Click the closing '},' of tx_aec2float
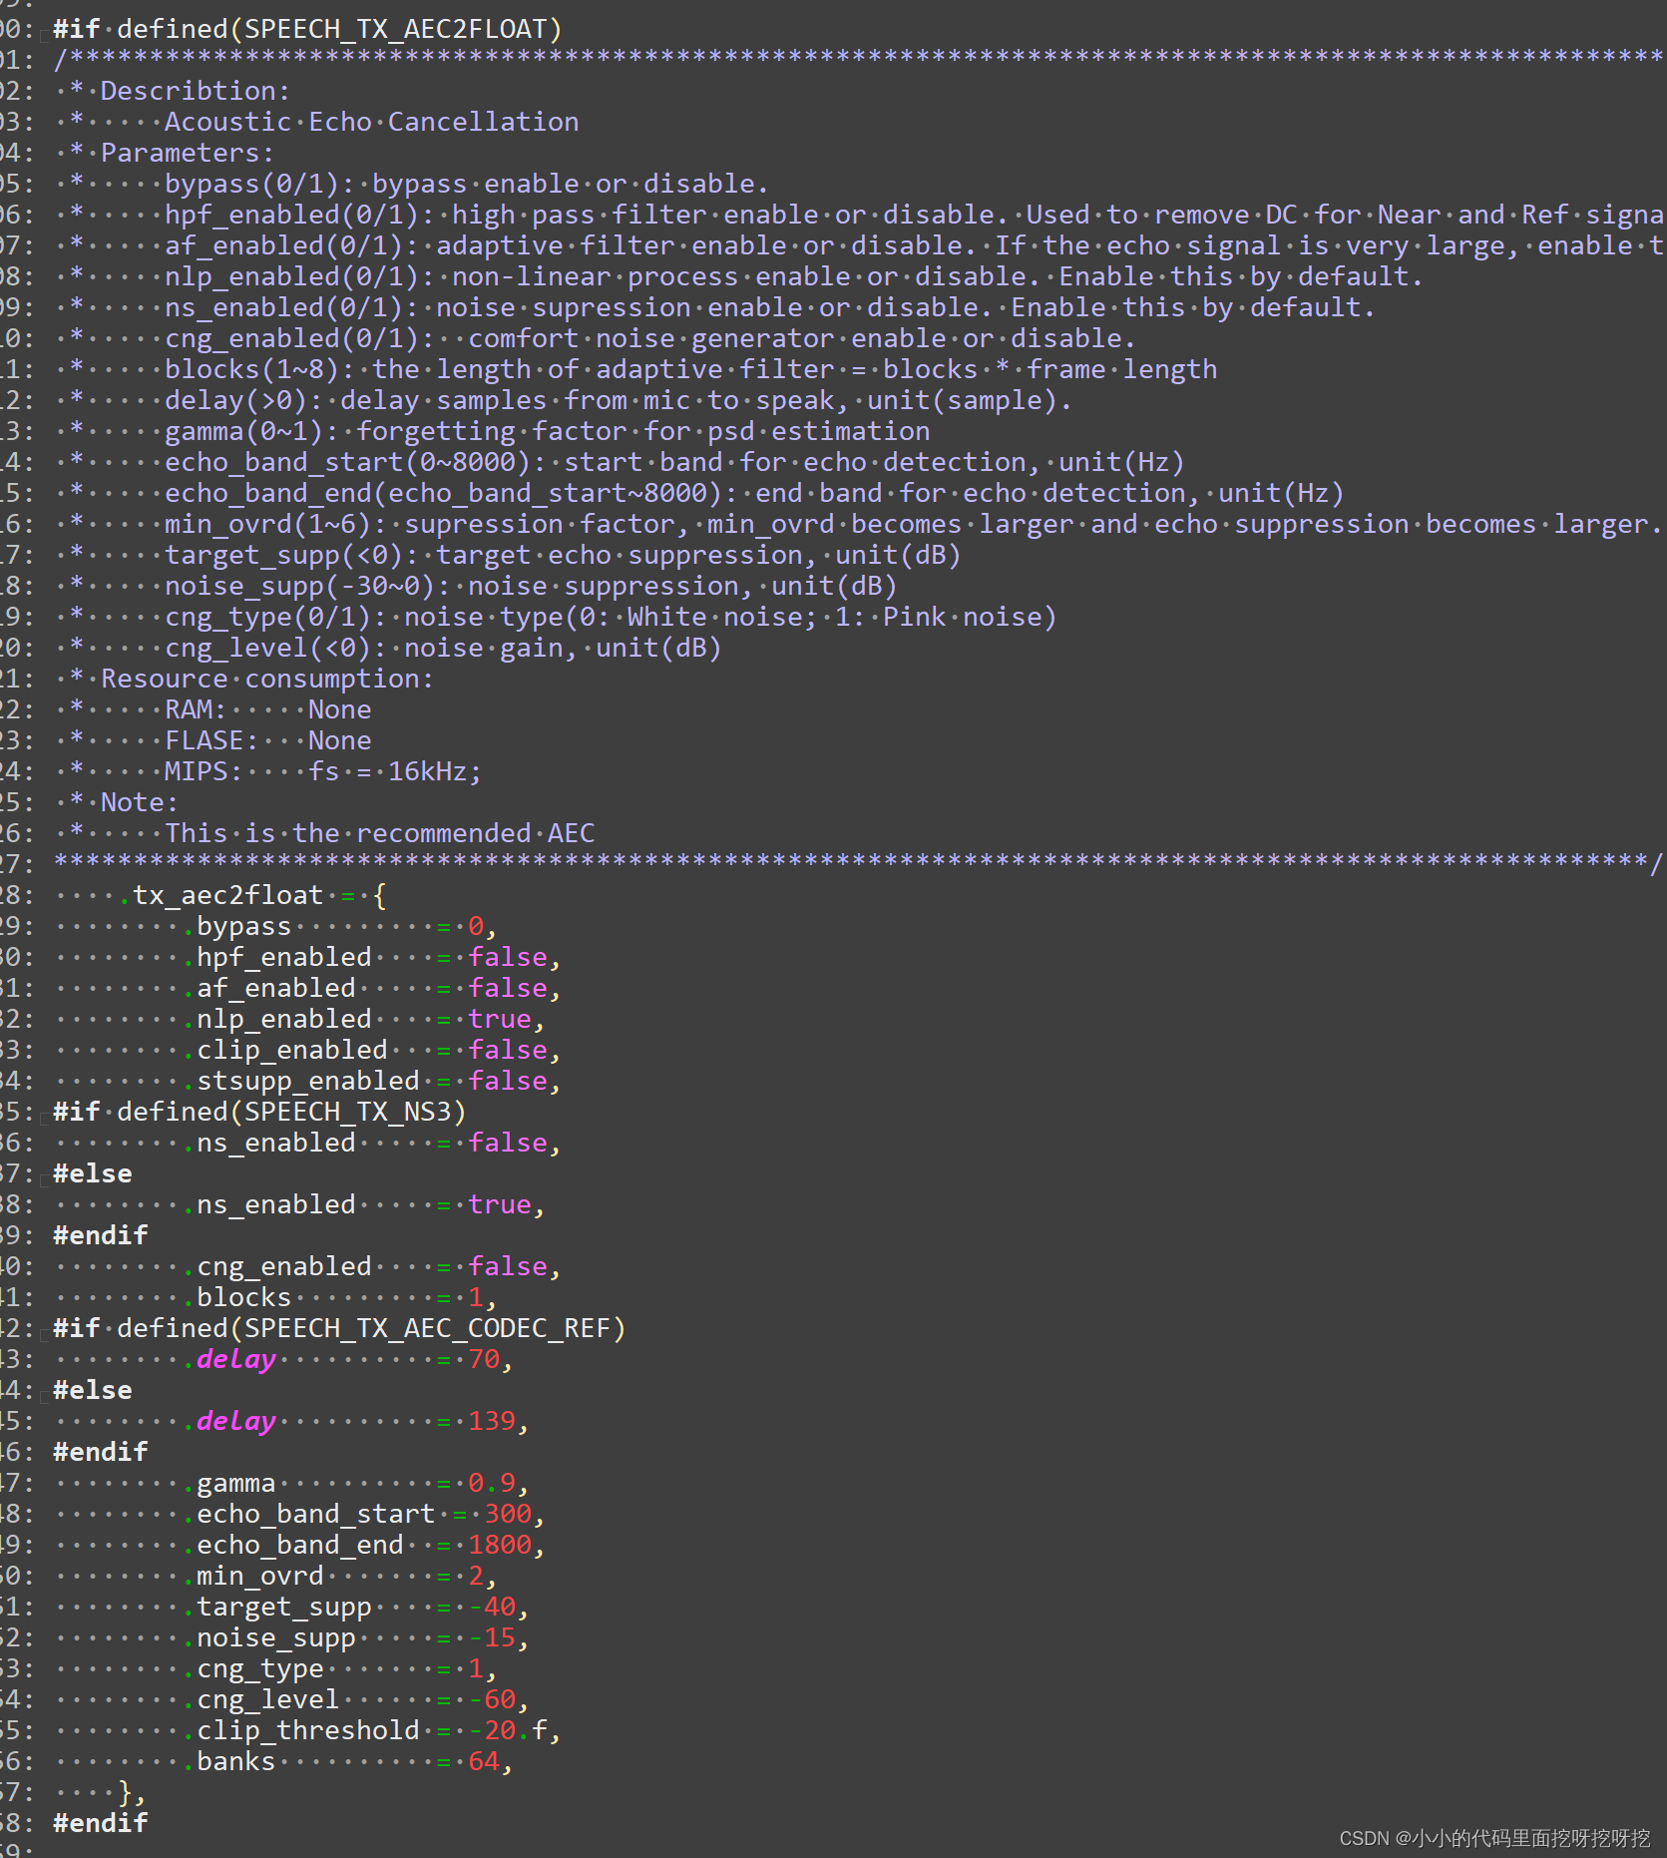Image resolution: width=1667 pixels, height=1858 pixels. 132,1792
